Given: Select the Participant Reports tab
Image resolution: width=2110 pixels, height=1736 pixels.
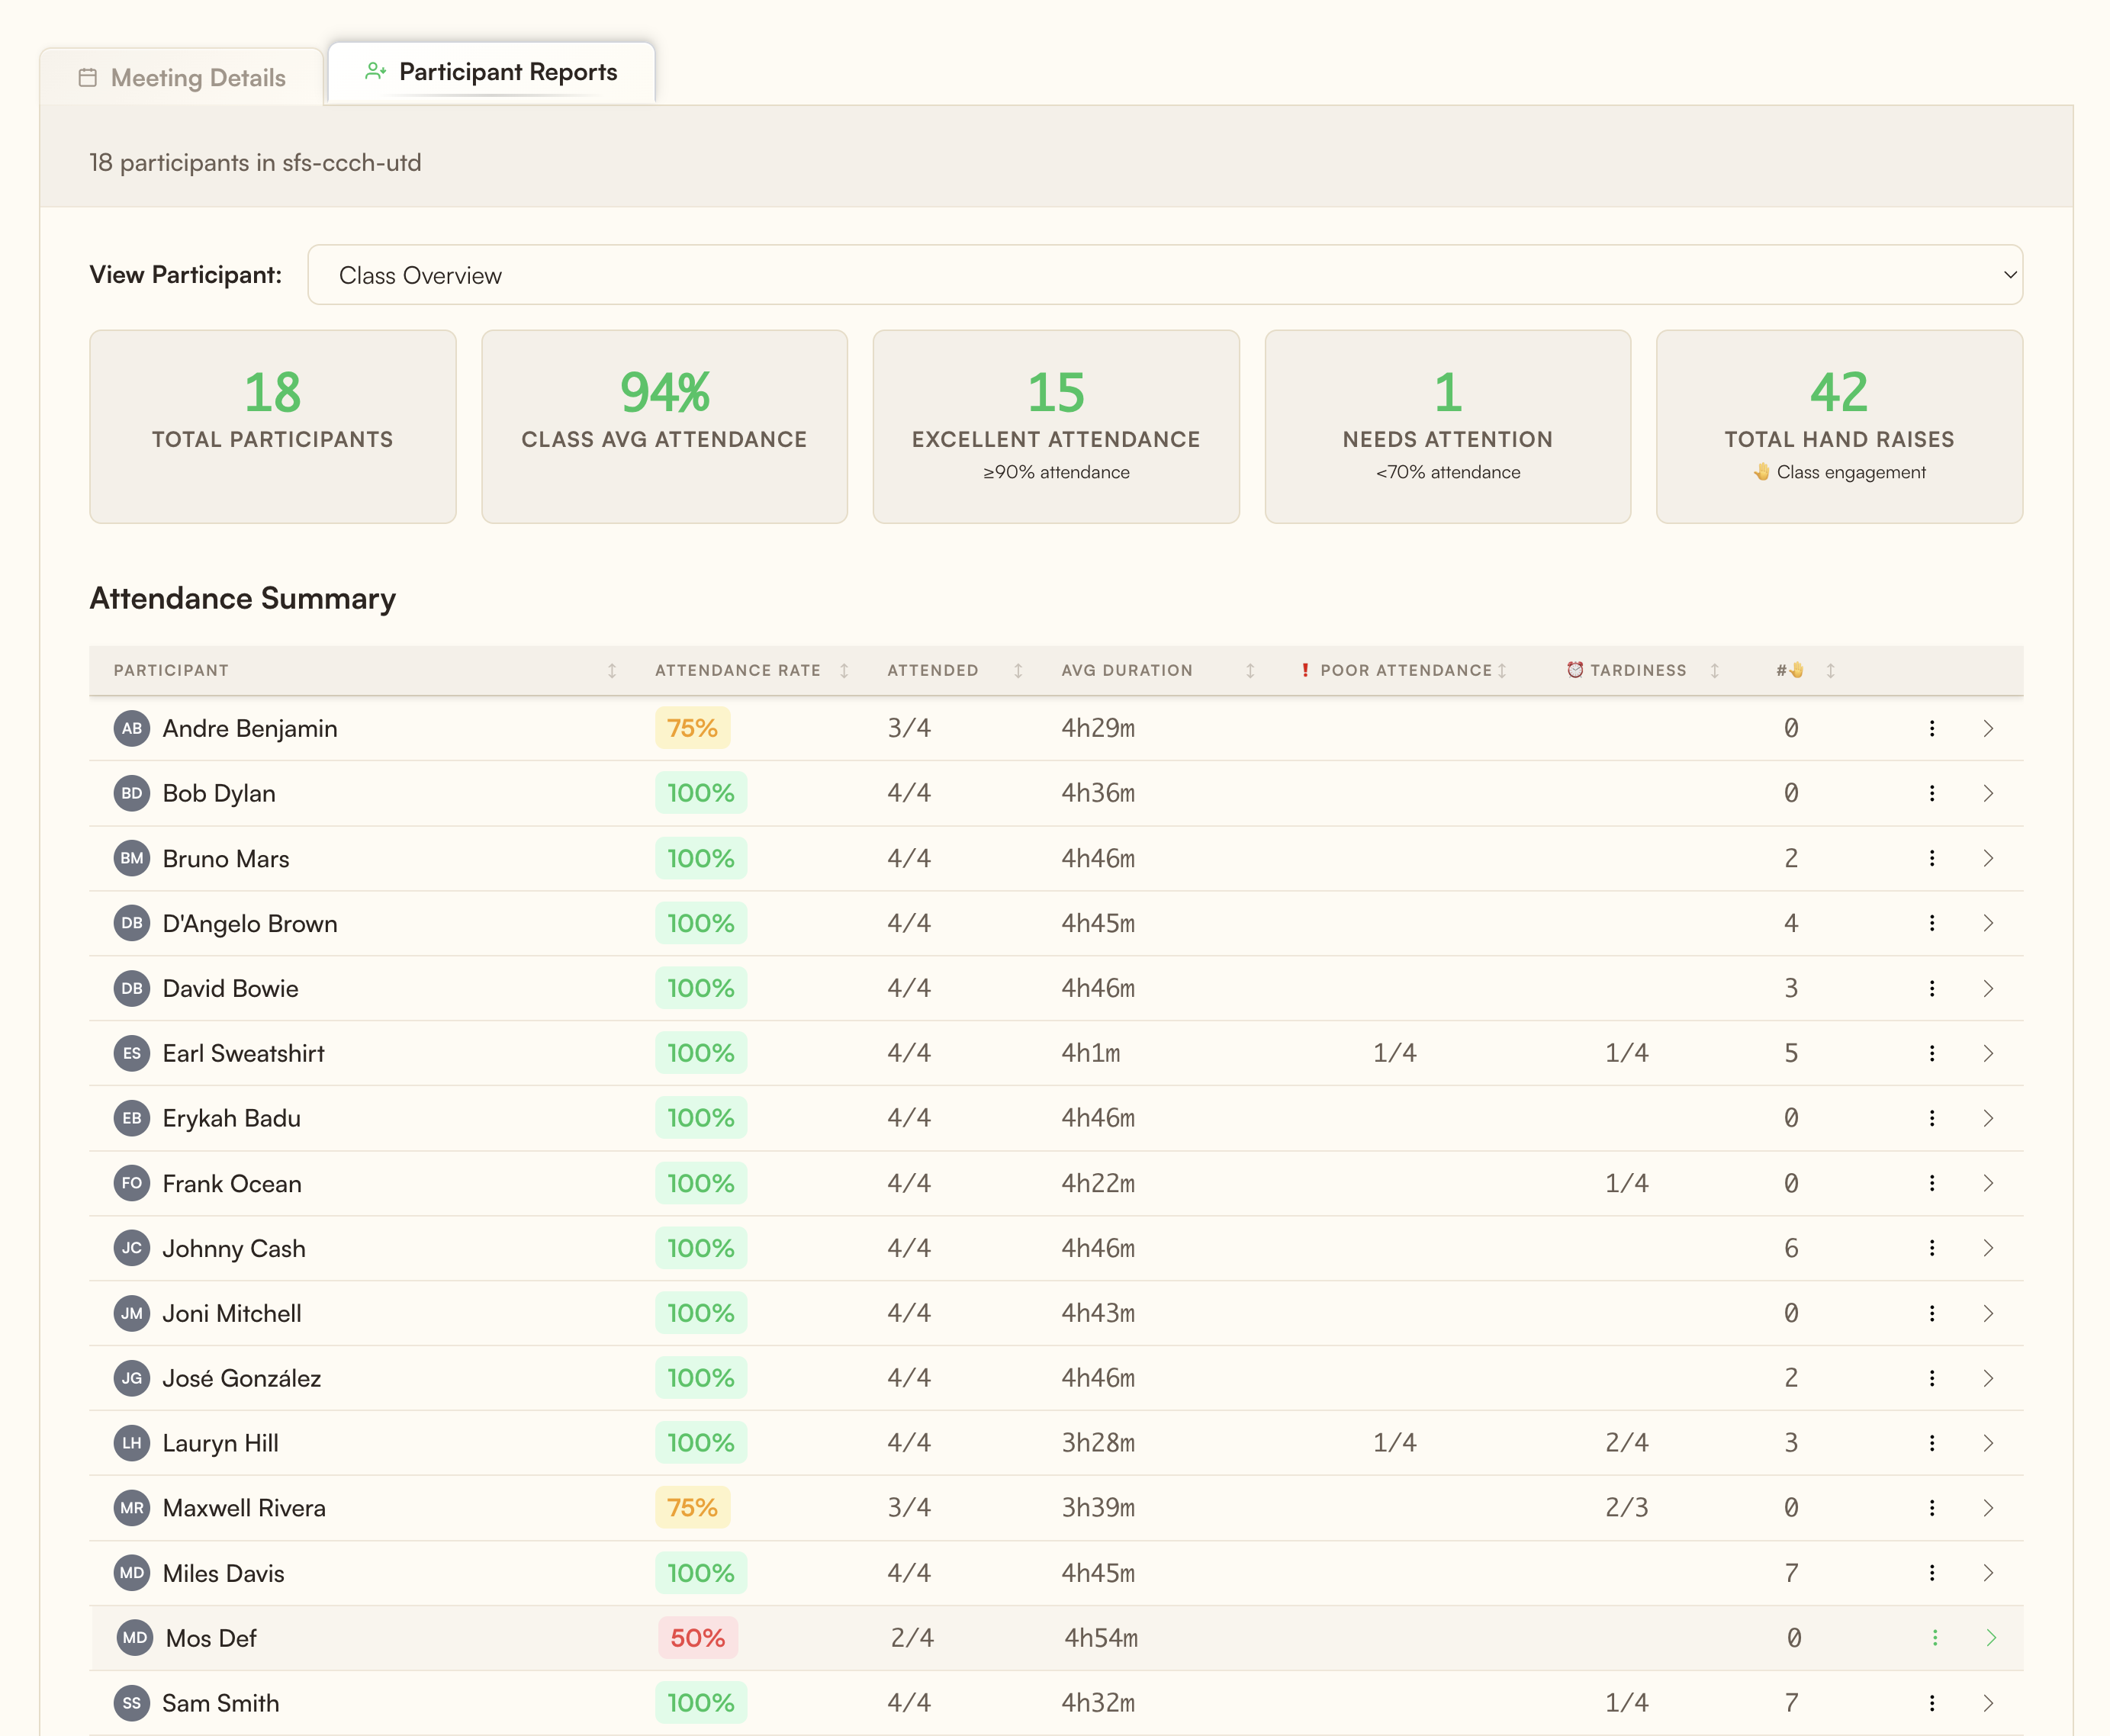Looking at the screenshot, I should 490,71.
